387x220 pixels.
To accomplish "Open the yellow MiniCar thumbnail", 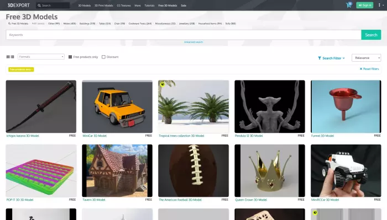I will point(117,106).
